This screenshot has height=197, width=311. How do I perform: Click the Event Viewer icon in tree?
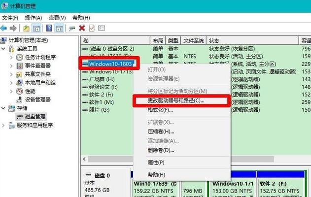pyautogui.click(x=19, y=66)
